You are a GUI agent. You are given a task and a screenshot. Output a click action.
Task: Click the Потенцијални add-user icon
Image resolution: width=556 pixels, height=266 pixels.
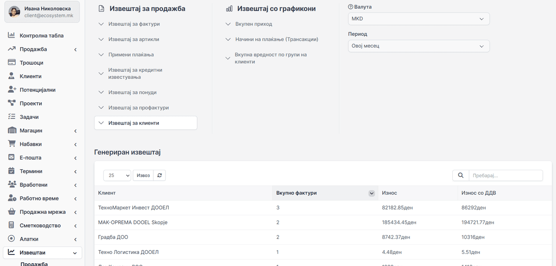12,90
